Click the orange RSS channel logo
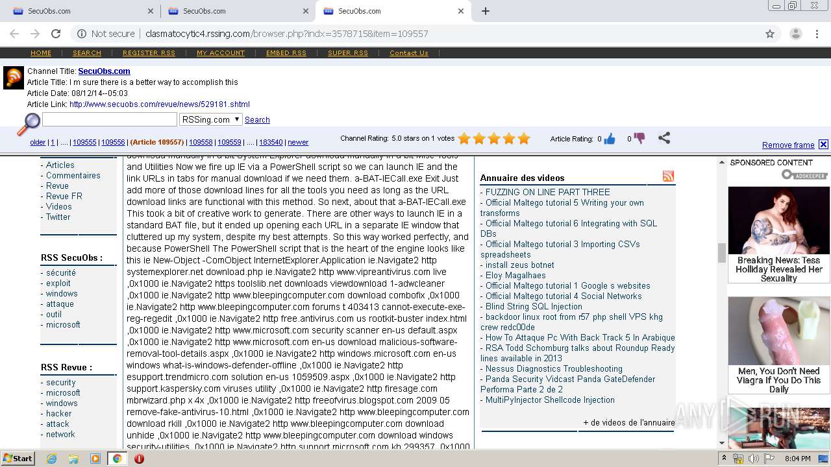Screen dimensions: 831x467 14,78
